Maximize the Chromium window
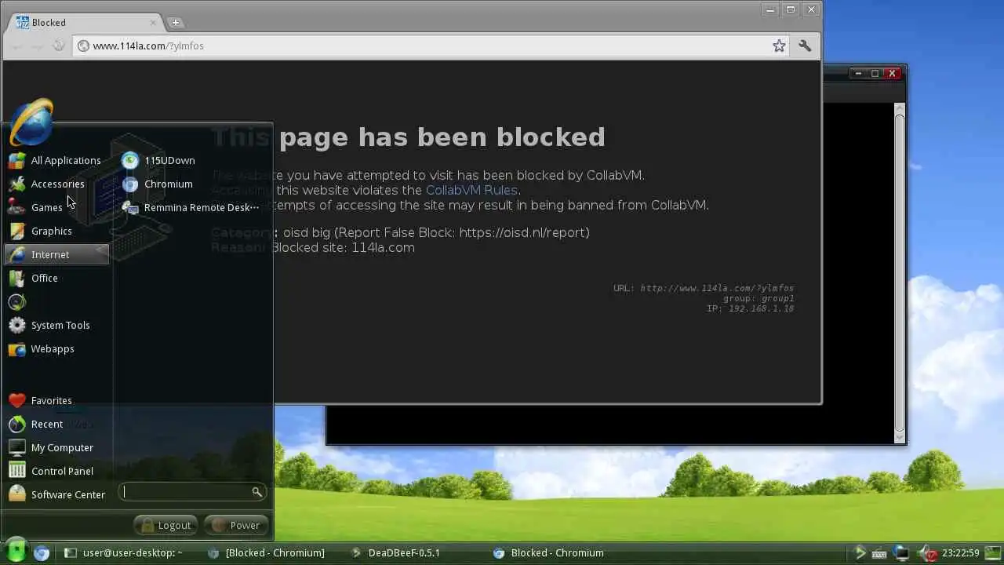Screen dimensions: 1004x565 click(x=791, y=9)
